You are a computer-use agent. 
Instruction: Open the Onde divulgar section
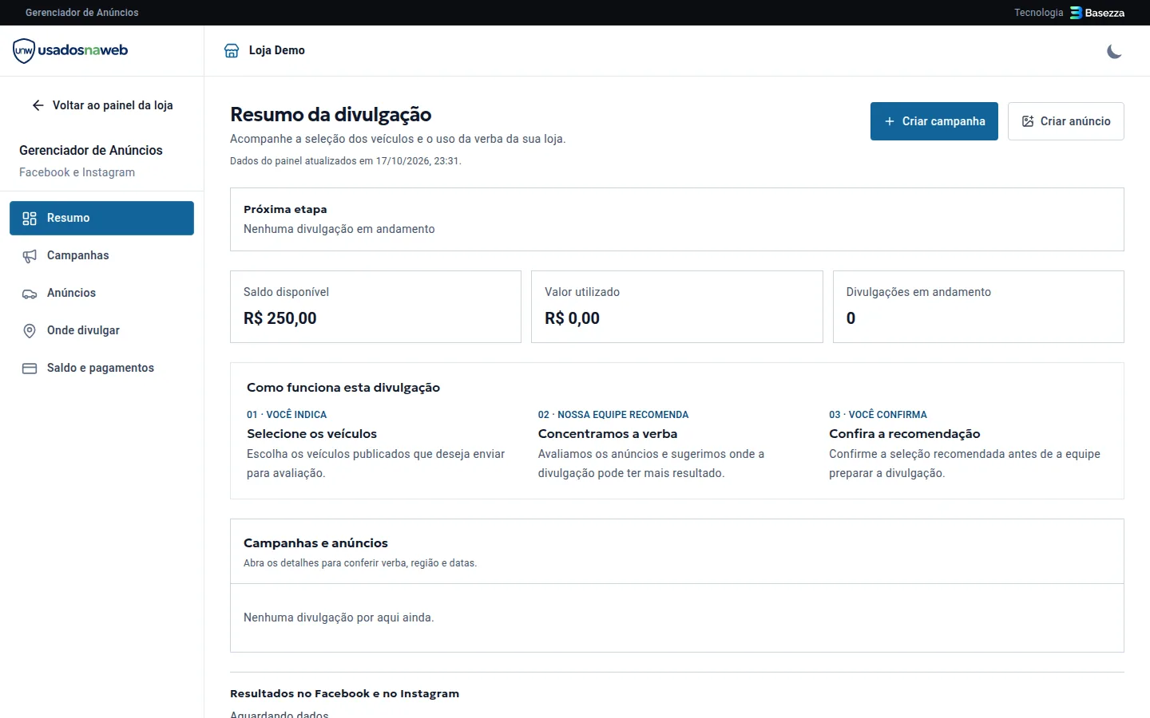click(x=101, y=330)
